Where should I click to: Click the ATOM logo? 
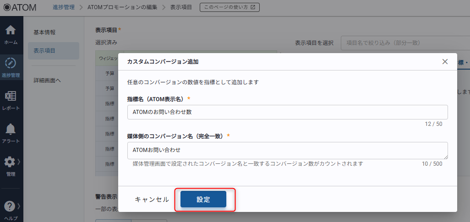tap(20, 7)
